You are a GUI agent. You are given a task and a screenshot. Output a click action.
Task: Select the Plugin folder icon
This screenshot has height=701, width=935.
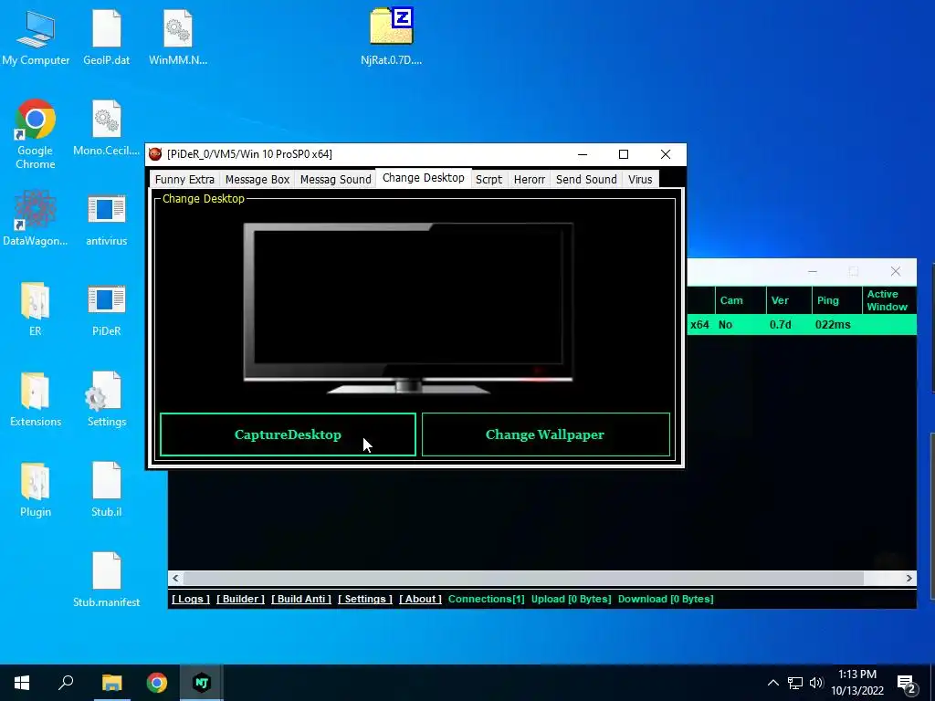[x=36, y=490]
